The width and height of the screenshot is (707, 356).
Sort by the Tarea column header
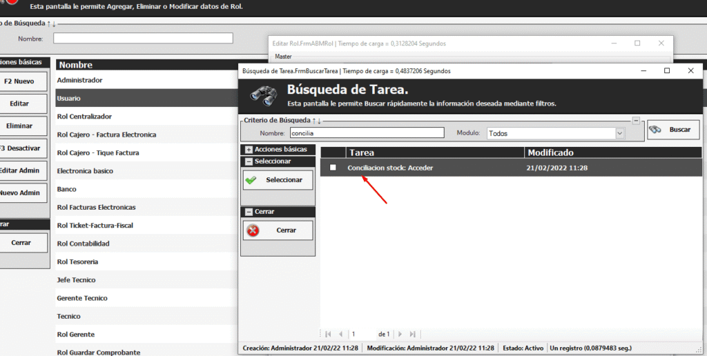[434, 152]
